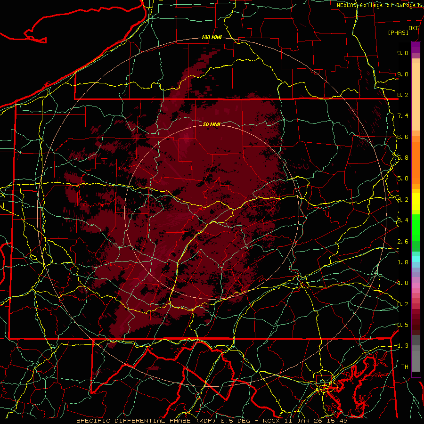Click the 9.0 legend value
424x424 pixels.
(x=403, y=74)
